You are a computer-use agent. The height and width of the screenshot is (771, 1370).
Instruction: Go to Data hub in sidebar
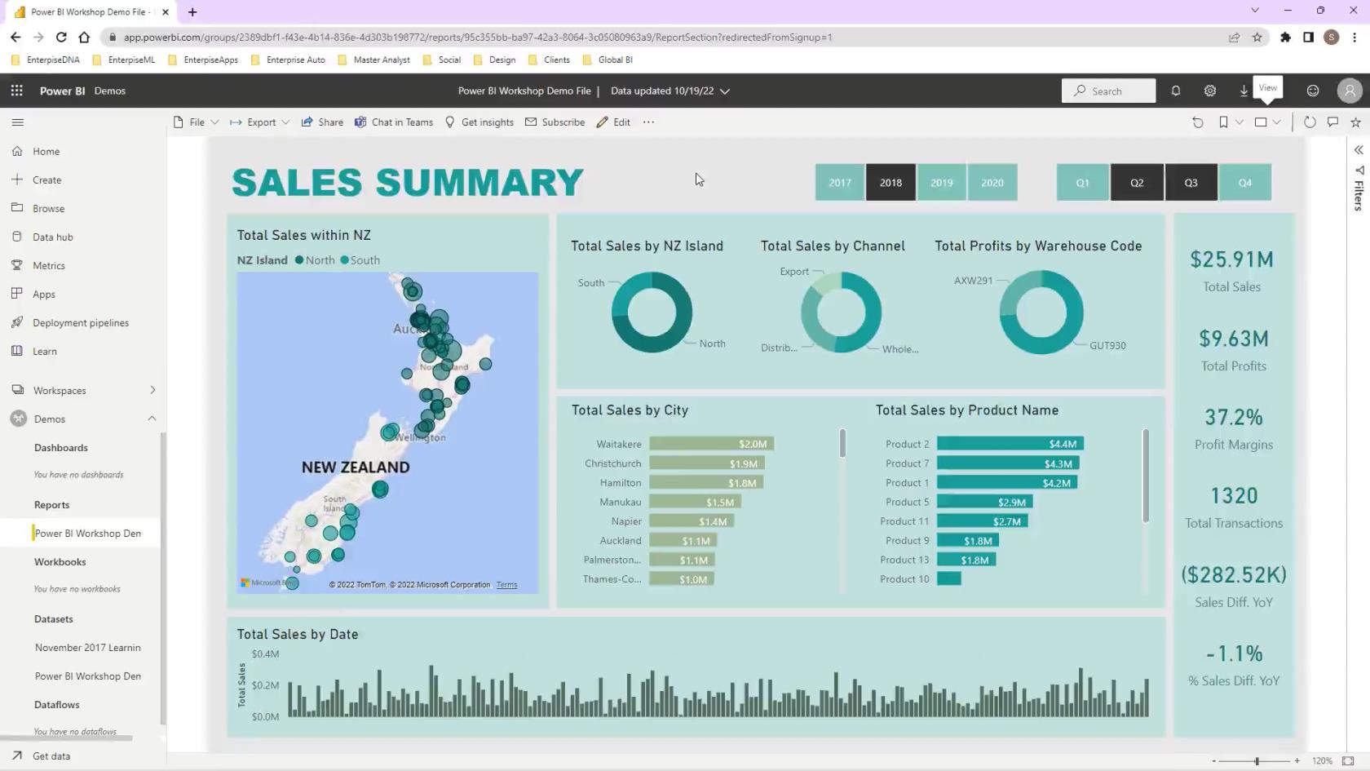pos(52,237)
